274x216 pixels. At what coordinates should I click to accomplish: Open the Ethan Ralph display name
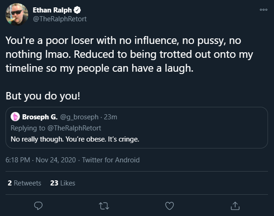[x=52, y=10]
